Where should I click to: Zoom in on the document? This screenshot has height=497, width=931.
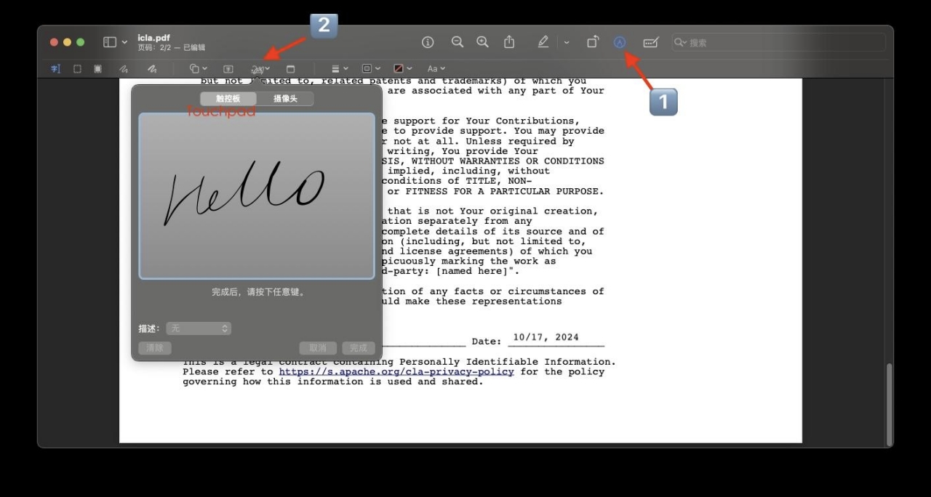pos(482,42)
